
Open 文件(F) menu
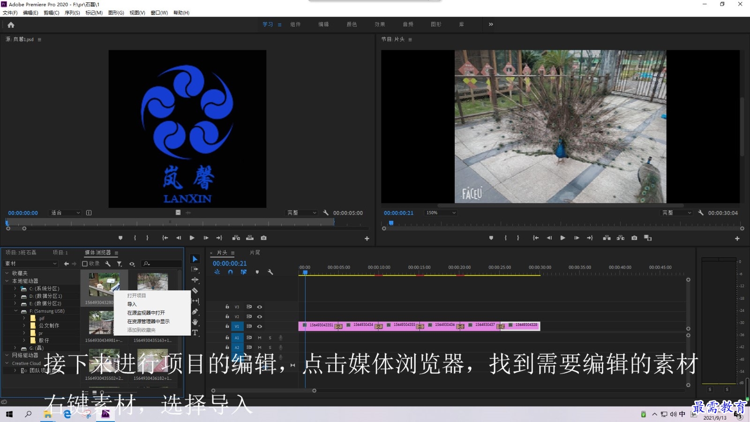pos(10,13)
